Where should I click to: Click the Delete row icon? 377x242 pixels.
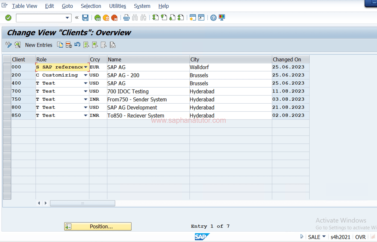click(69, 45)
